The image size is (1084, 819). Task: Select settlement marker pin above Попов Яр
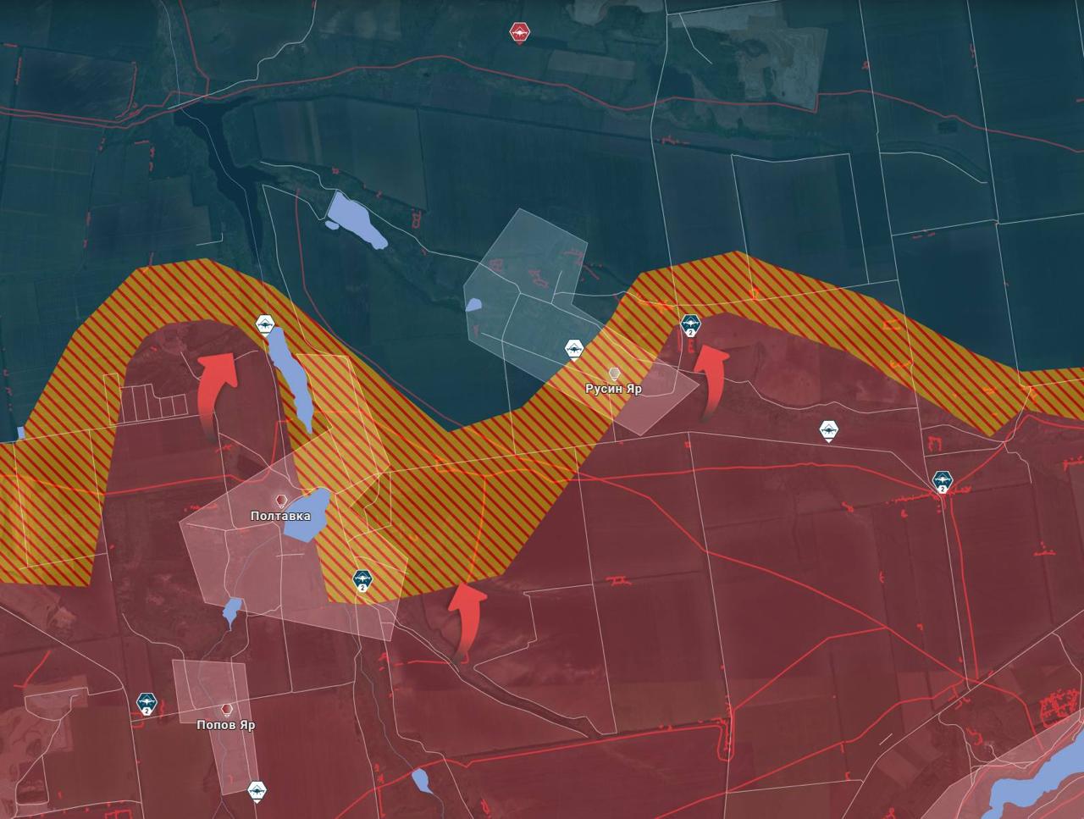[x=226, y=709]
